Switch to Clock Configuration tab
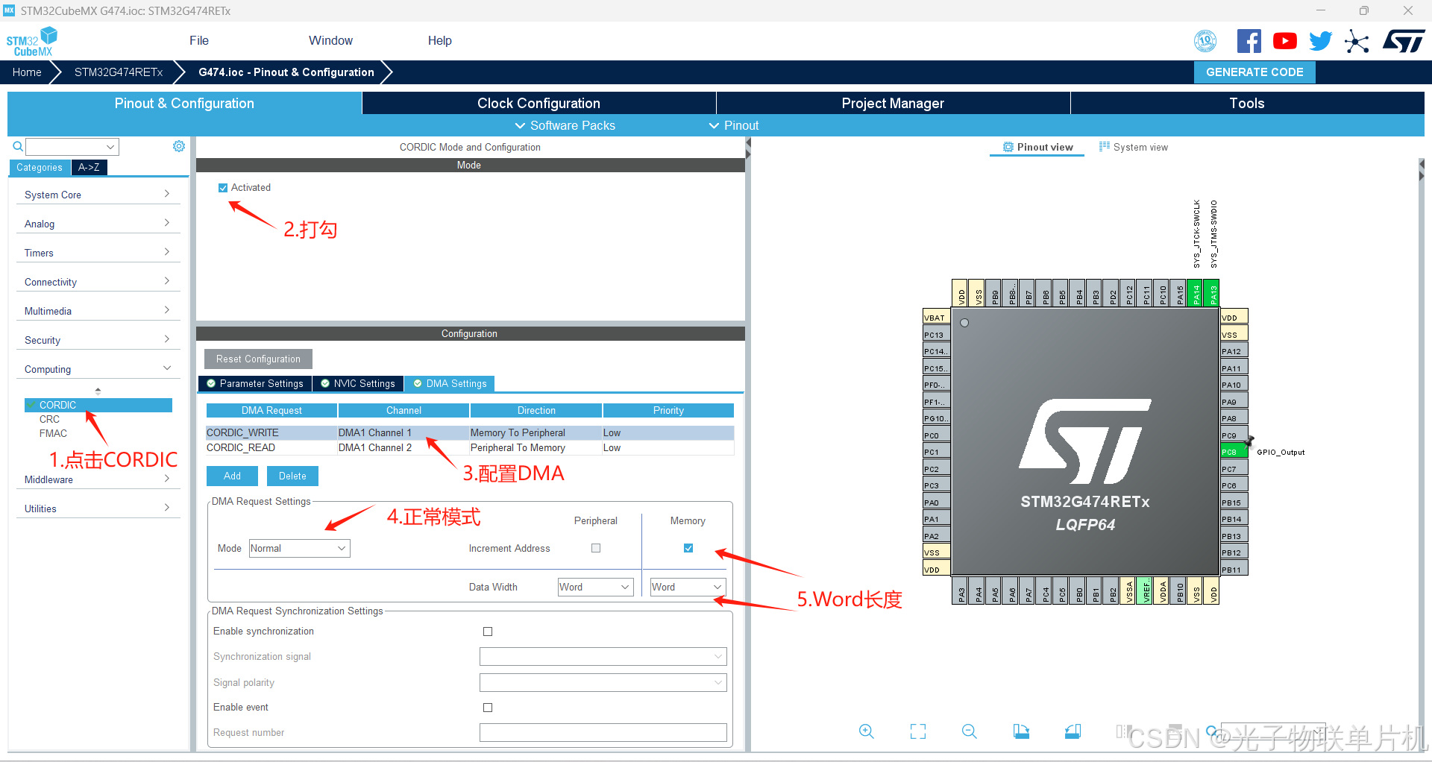This screenshot has width=1432, height=762. 538,103
